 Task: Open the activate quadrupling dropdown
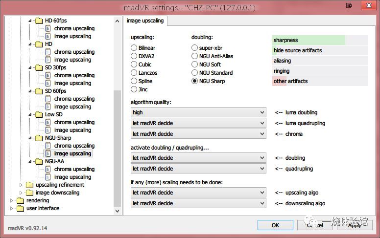click(x=198, y=169)
